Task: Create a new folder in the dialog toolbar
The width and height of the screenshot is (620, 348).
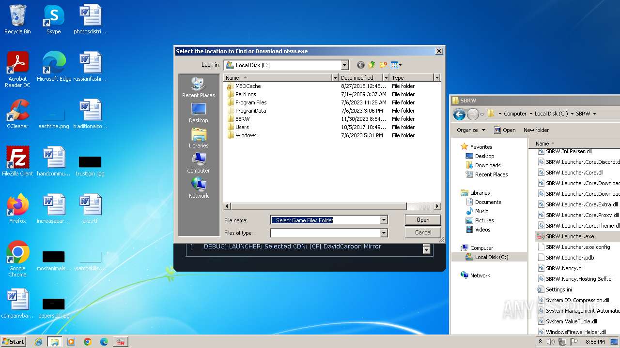Action: click(383, 65)
